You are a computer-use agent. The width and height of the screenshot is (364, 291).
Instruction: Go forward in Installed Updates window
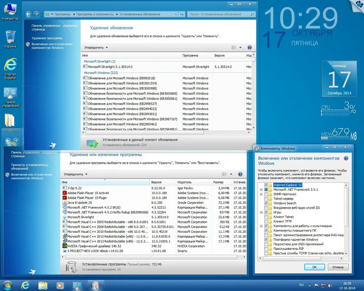click(36, 14)
